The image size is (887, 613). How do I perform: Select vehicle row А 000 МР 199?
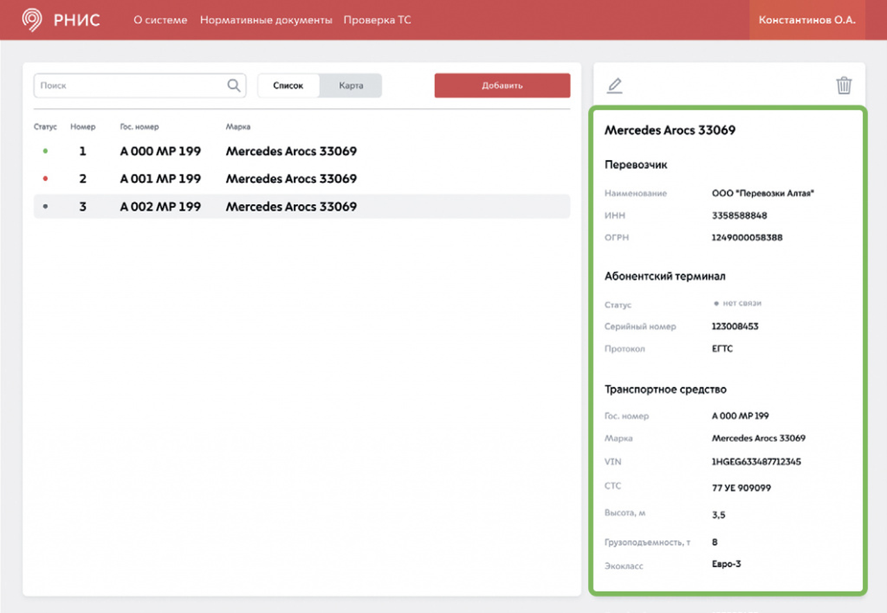(x=301, y=151)
